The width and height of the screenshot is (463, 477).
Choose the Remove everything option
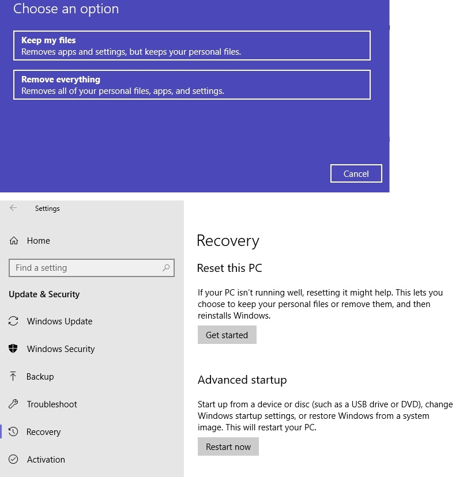(x=192, y=85)
